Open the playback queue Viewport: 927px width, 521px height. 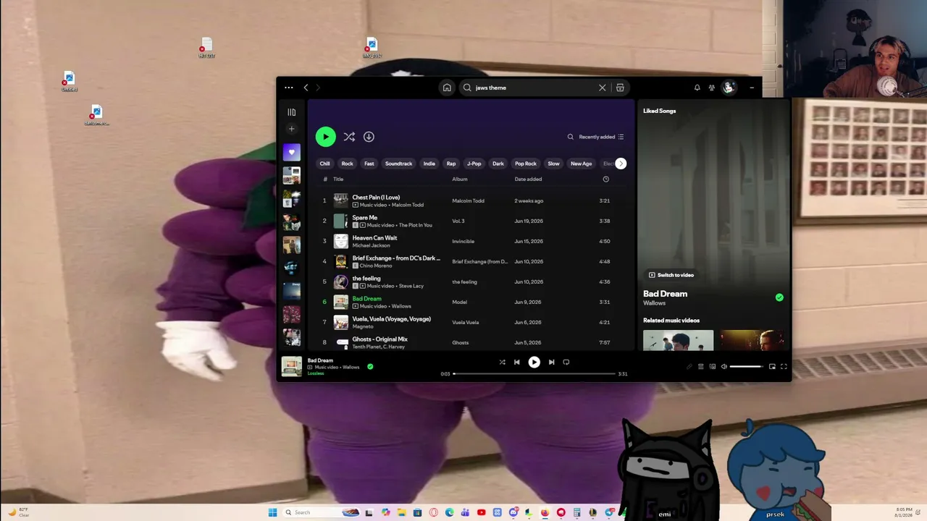700,367
